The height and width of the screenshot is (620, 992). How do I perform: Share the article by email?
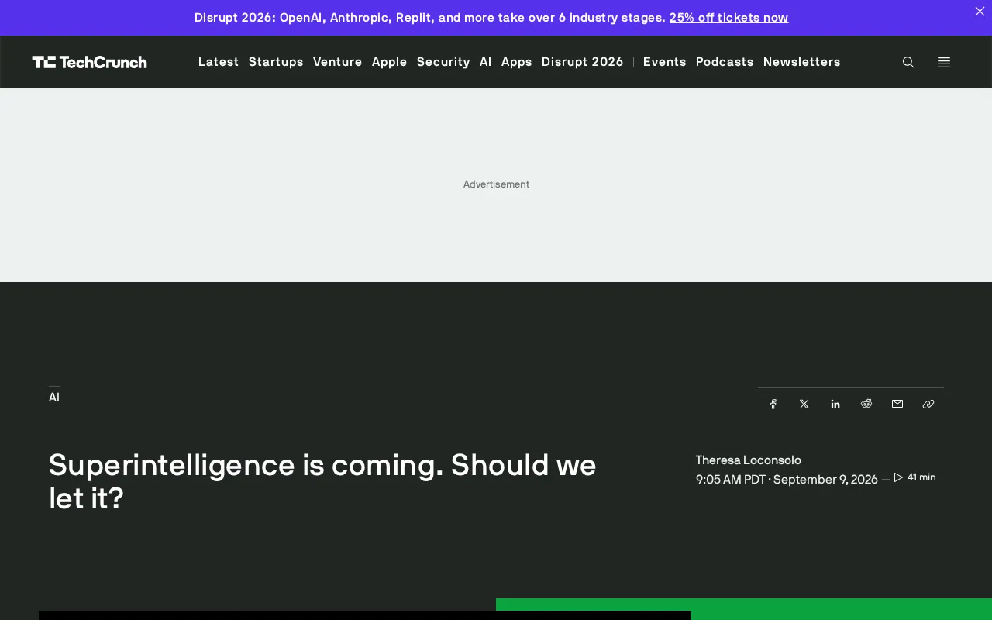tap(897, 404)
